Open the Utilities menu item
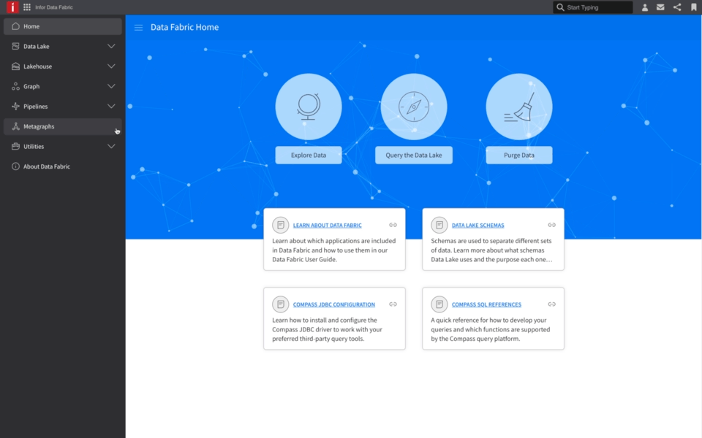The height and width of the screenshot is (438, 702). click(x=63, y=147)
